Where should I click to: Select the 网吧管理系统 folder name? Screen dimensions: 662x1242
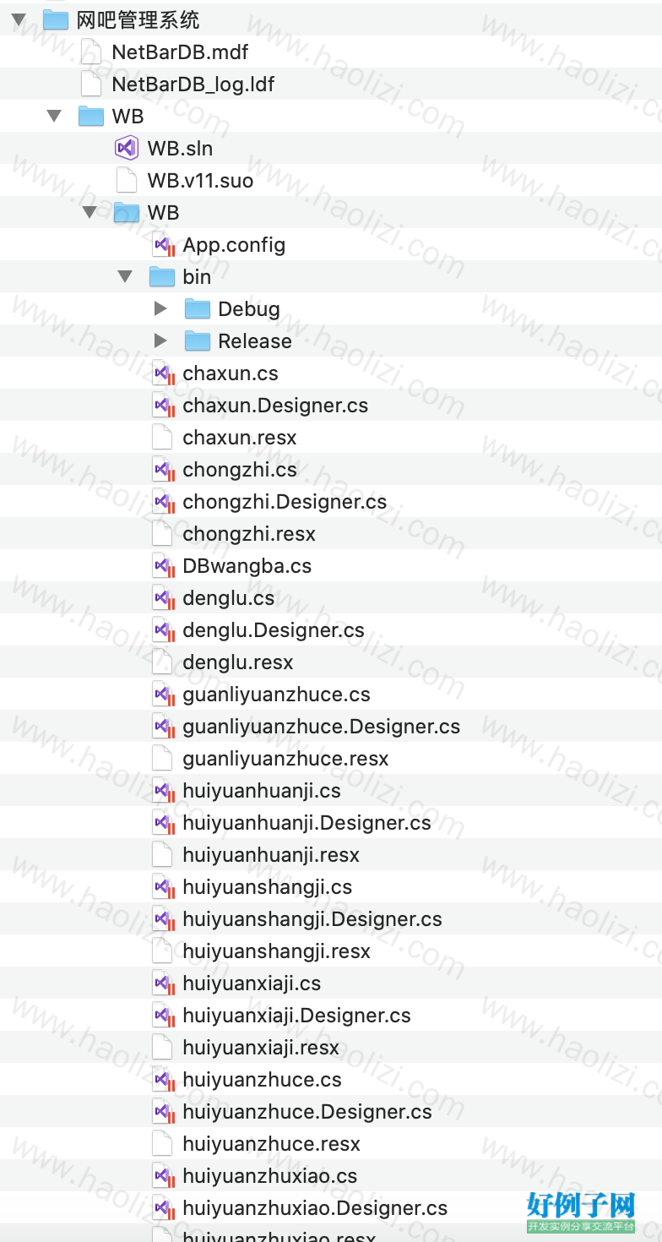tap(138, 20)
